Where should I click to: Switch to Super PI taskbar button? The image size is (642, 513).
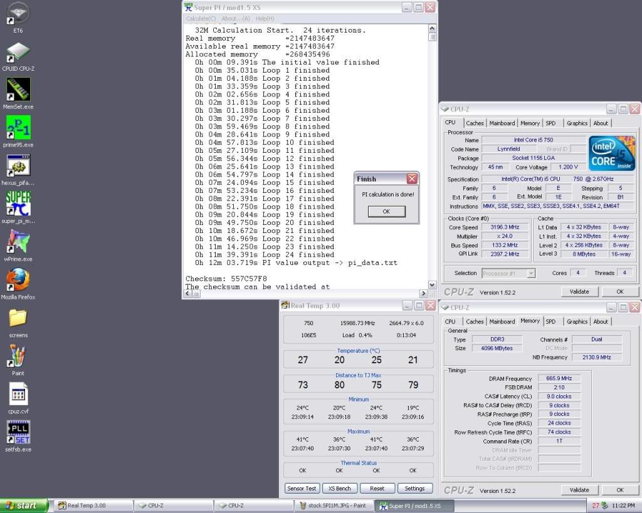[414, 505]
